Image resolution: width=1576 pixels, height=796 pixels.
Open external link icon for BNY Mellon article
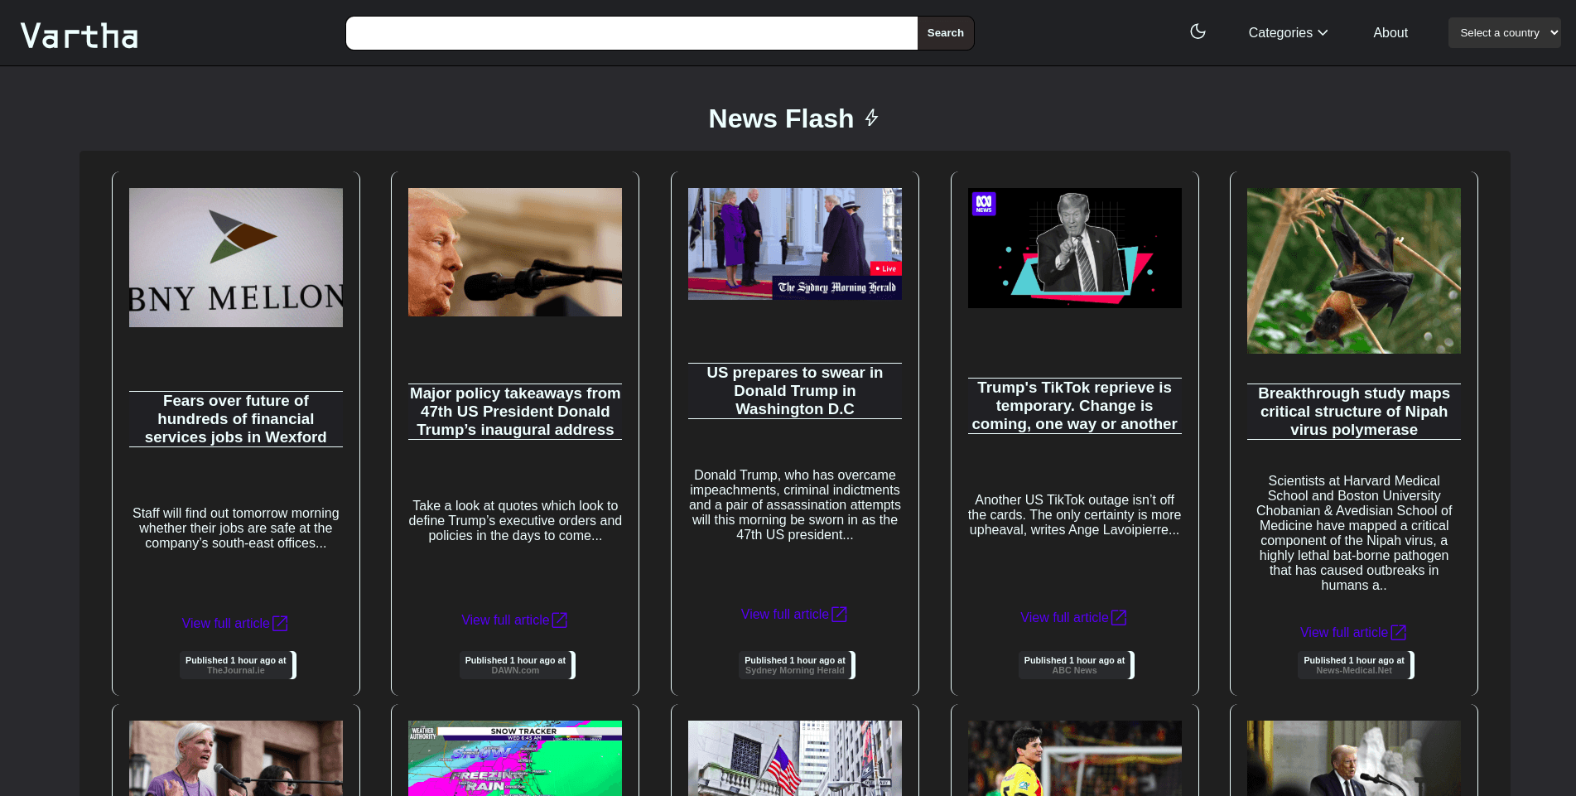tap(280, 623)
